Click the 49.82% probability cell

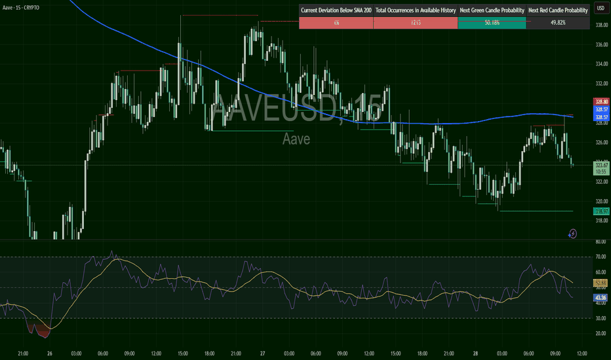pyautogui.click(x=558, y=22)
